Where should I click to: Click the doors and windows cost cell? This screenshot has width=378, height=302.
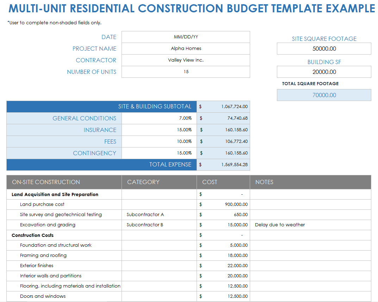pos(223,296)
